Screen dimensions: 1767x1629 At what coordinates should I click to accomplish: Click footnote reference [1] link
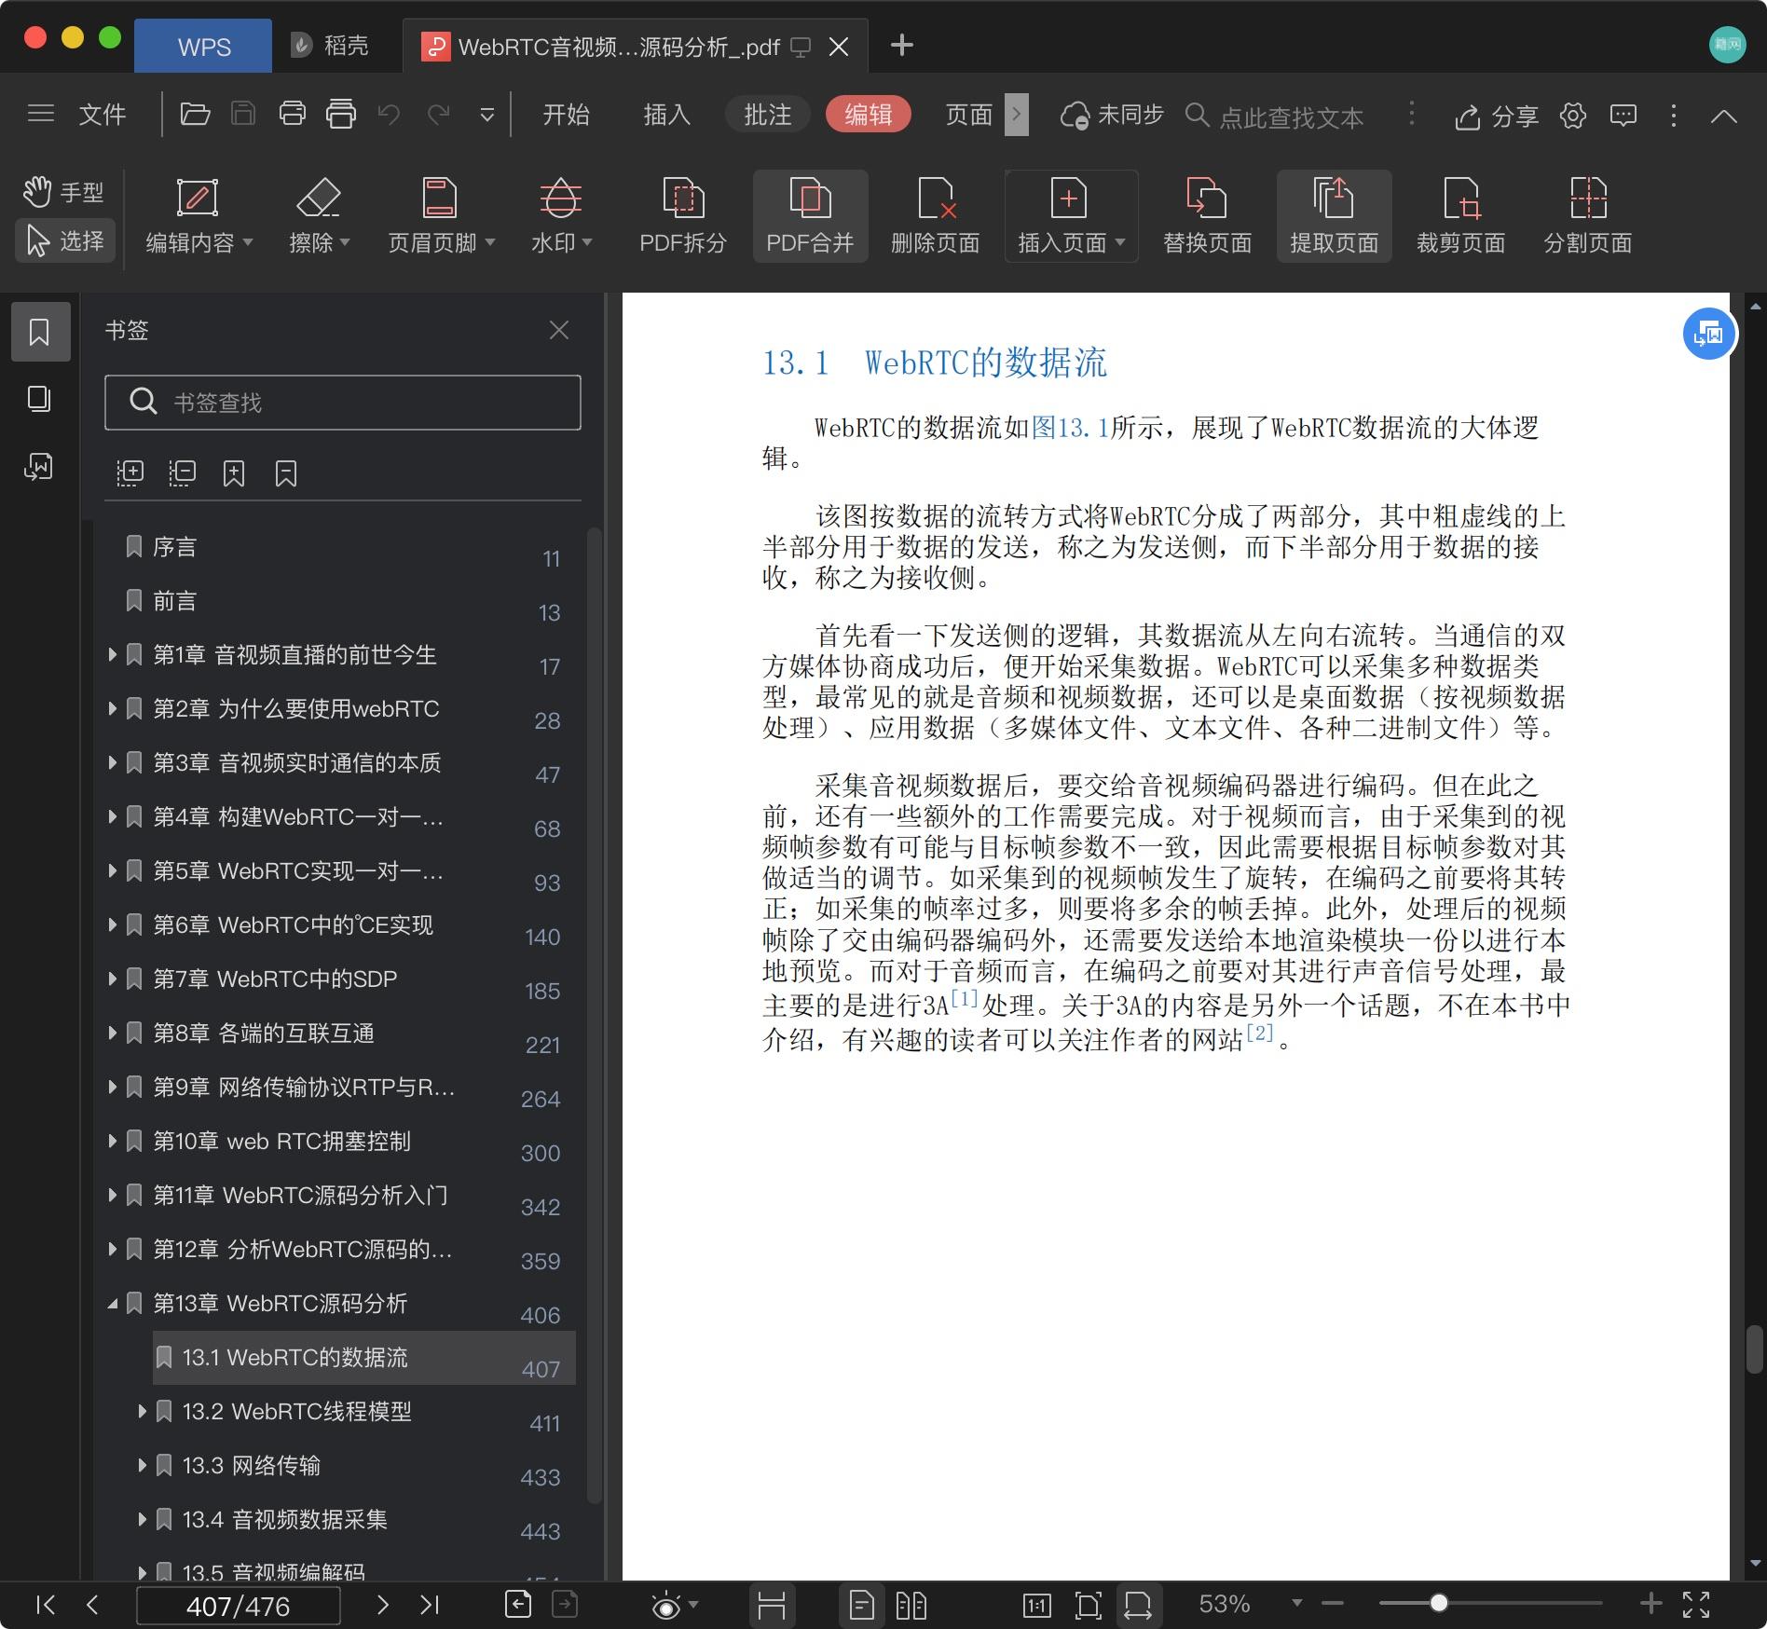[x=965, y=998]
